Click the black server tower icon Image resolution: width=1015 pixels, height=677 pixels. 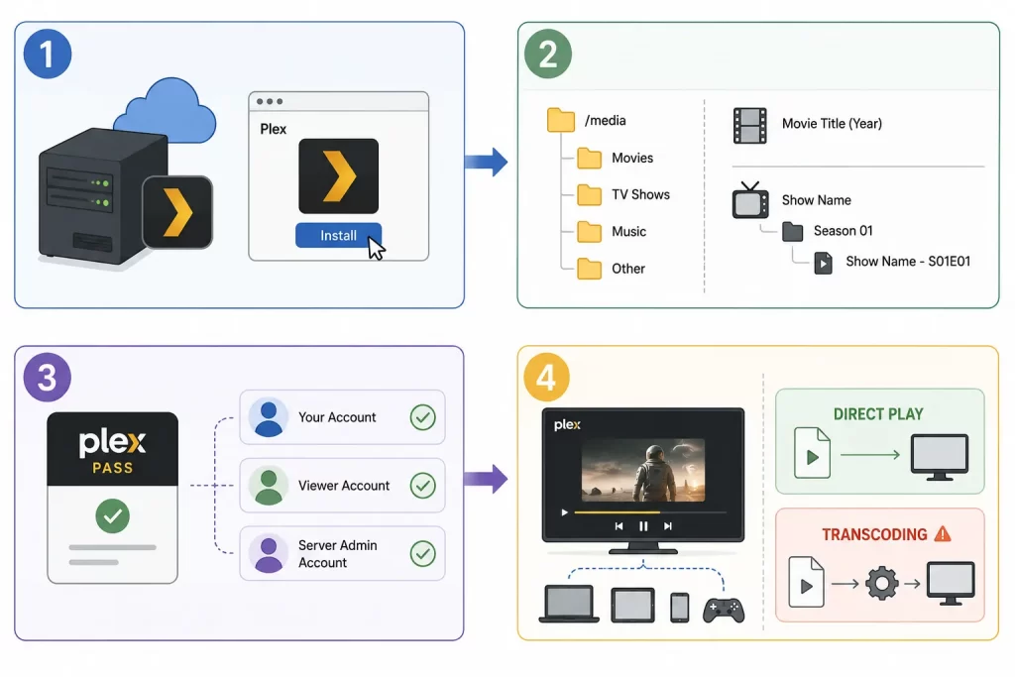103,195
